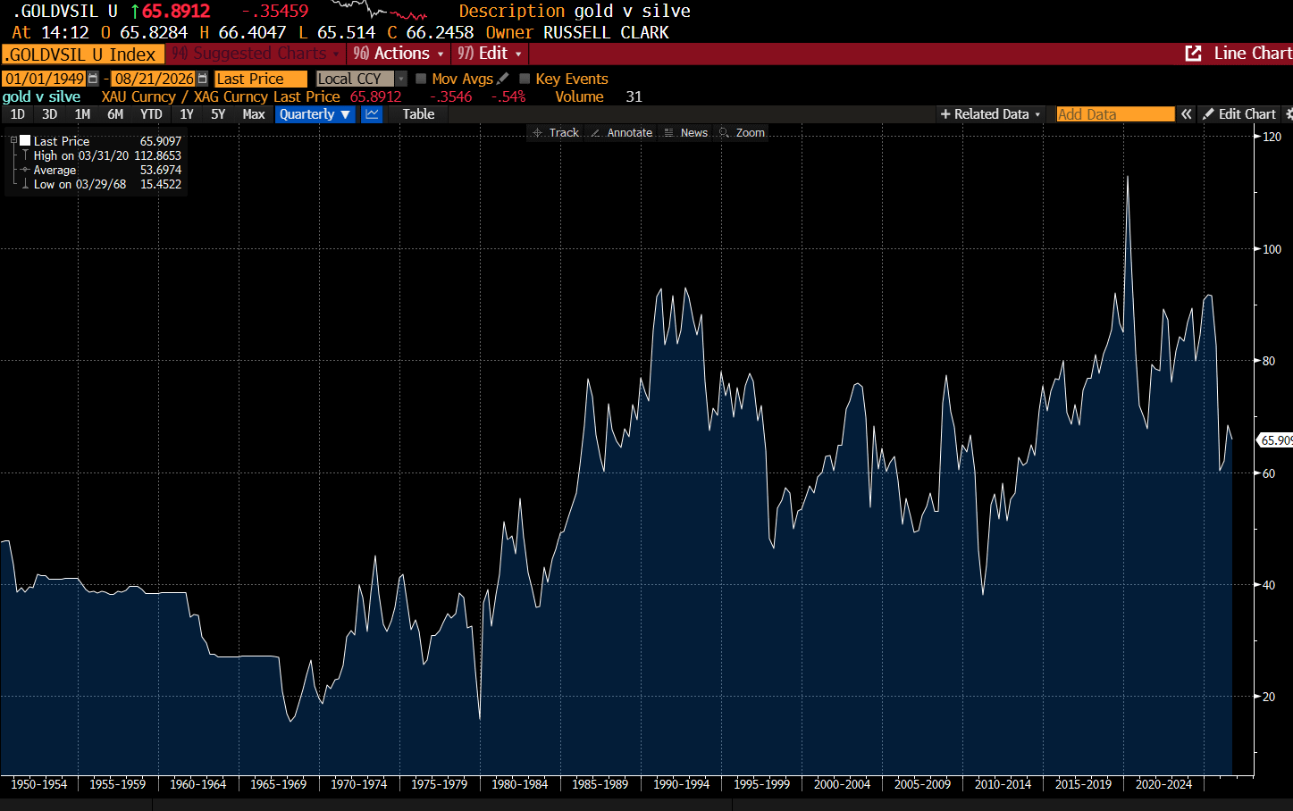This screenshot has height=811, width=1293.
Task: Click the Average marker icon in legend
Action: coord(25,170)
